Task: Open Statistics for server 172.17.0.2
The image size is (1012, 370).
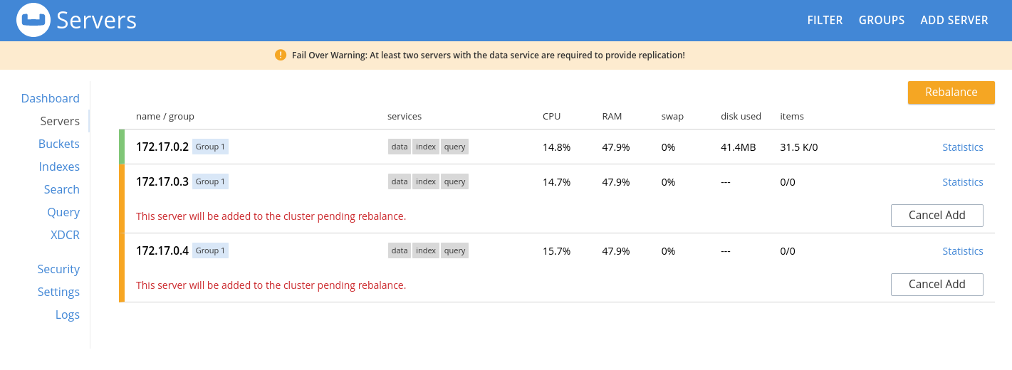Action: [x=962, y=147]
